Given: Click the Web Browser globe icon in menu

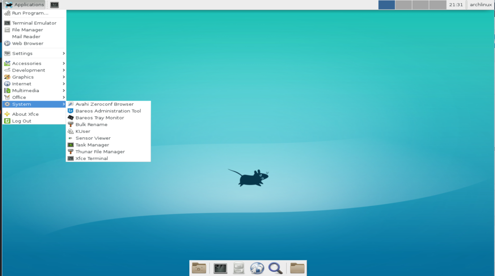Looking at the screenshot, I should (x=7, y=43).
